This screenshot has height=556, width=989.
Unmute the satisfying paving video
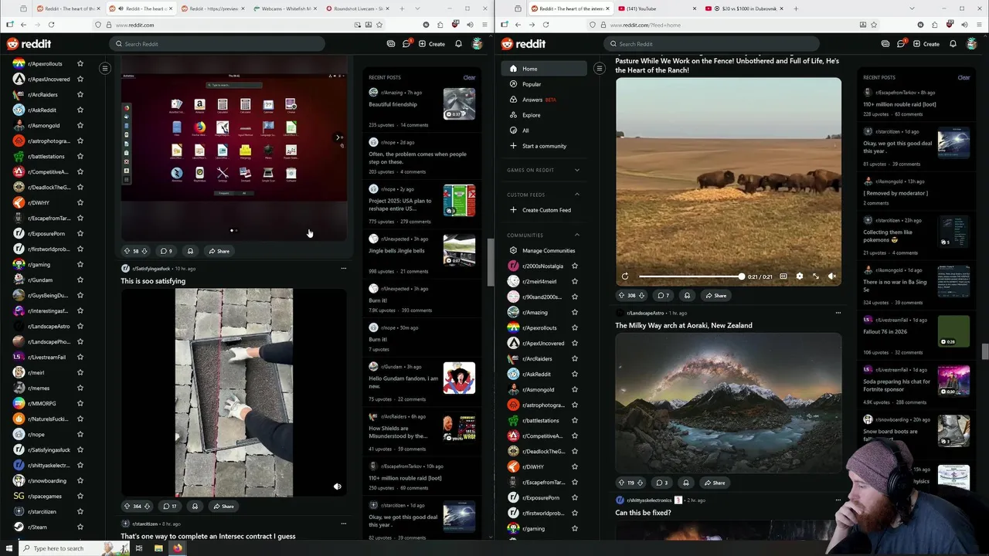(337, 486)
